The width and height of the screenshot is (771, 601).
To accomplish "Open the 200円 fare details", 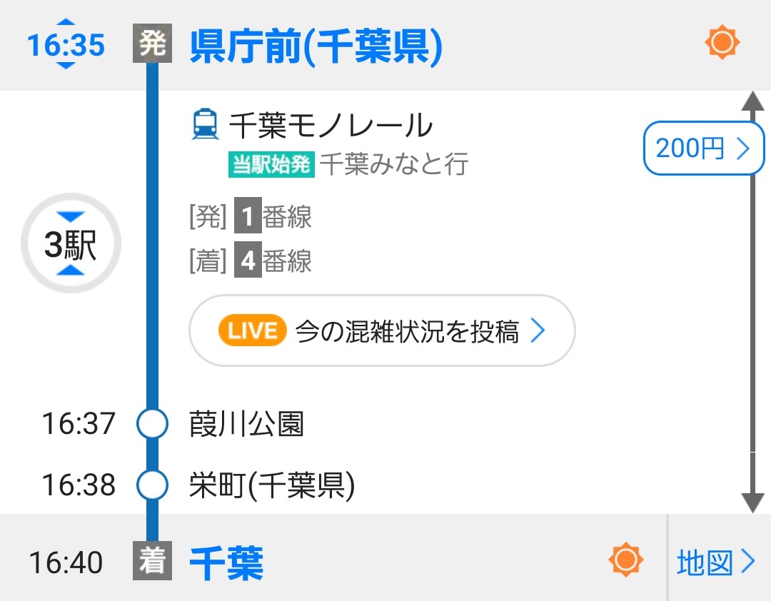I will tap(704, 148).
